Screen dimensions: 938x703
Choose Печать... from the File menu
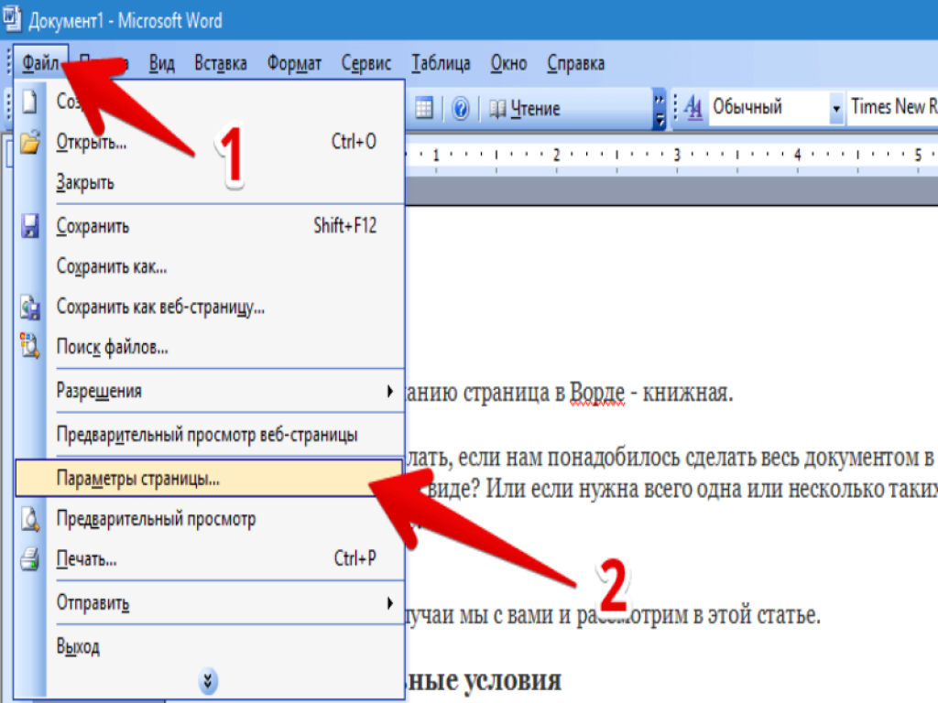pyautogui.click(x=210, y=559)
